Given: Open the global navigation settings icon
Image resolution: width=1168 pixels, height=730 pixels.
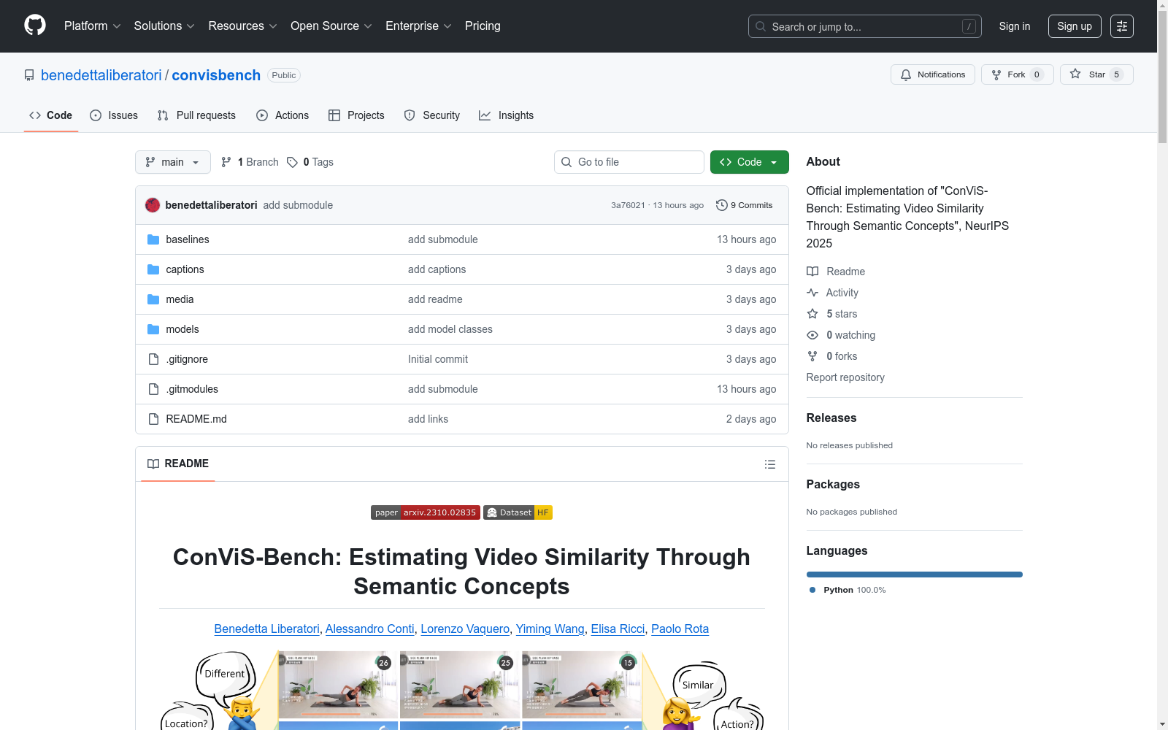Looking at the screenshot, I should pyautogui.click(x=1122, y=26).
